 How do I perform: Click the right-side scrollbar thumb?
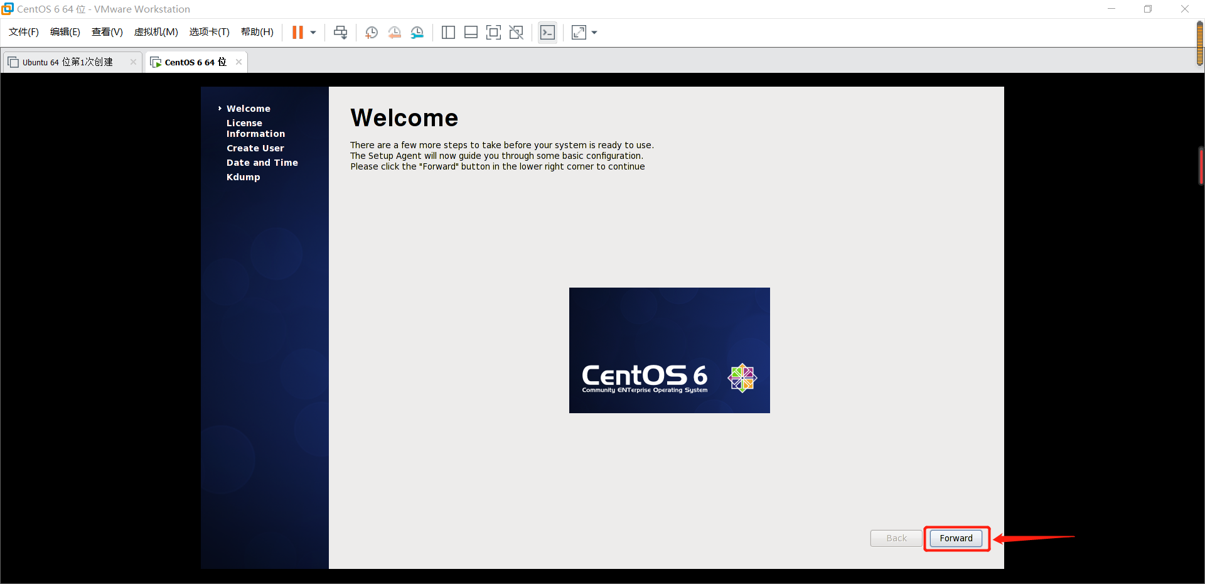1200,166
